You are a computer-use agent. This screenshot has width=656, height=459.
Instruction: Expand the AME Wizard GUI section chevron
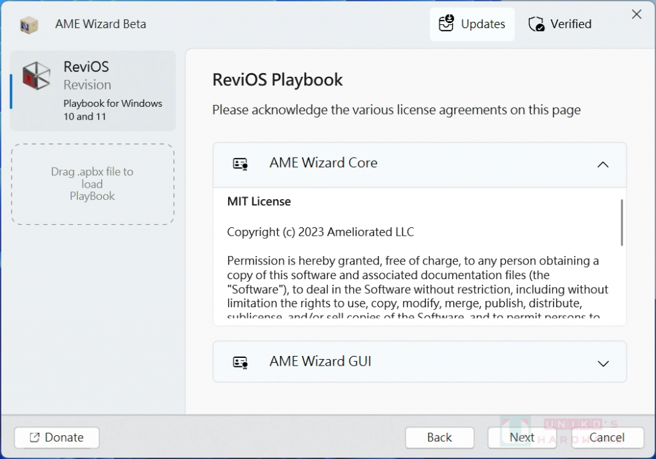603,364
